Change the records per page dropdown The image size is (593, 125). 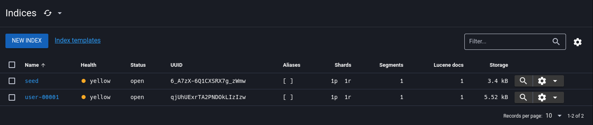[x=554, y=116]
